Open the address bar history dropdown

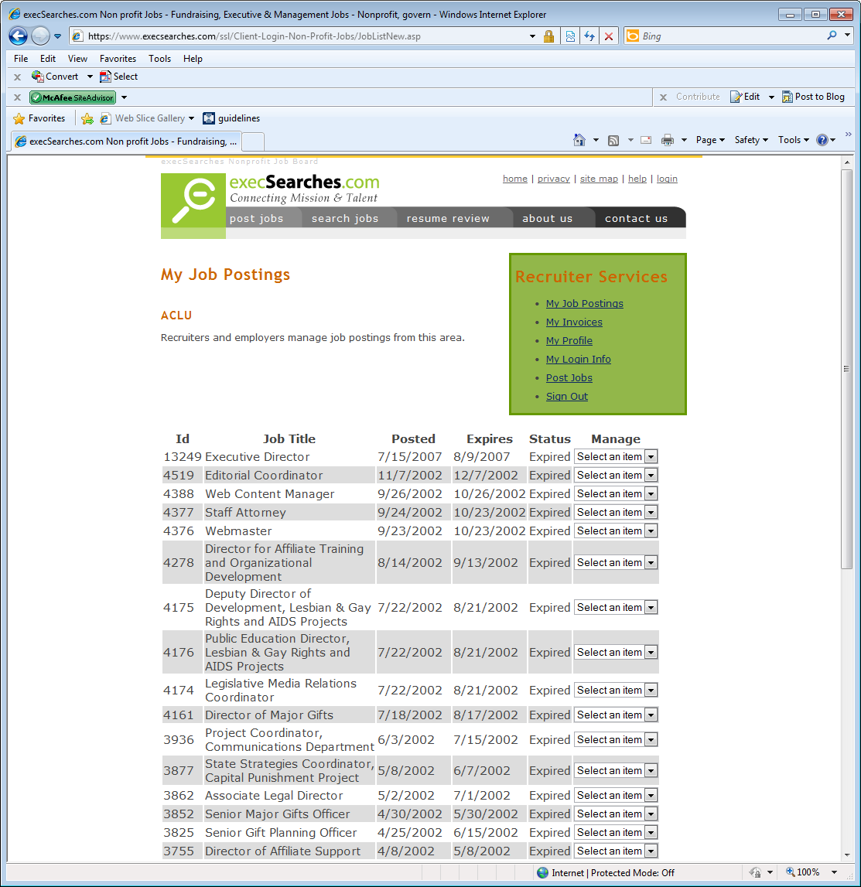[x=532, y=36]
